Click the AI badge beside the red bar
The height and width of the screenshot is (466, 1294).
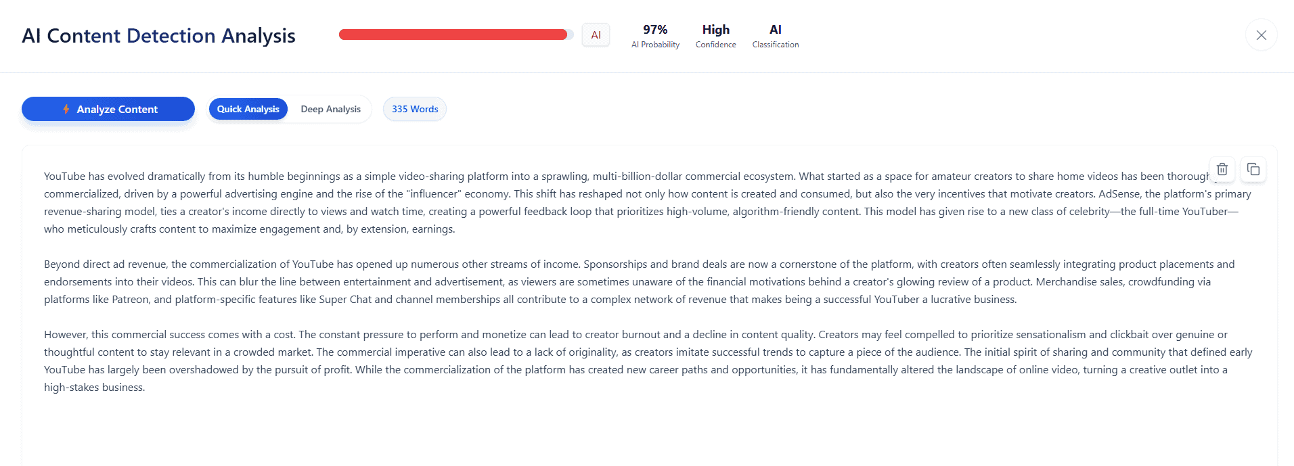[x=596, y=35]
